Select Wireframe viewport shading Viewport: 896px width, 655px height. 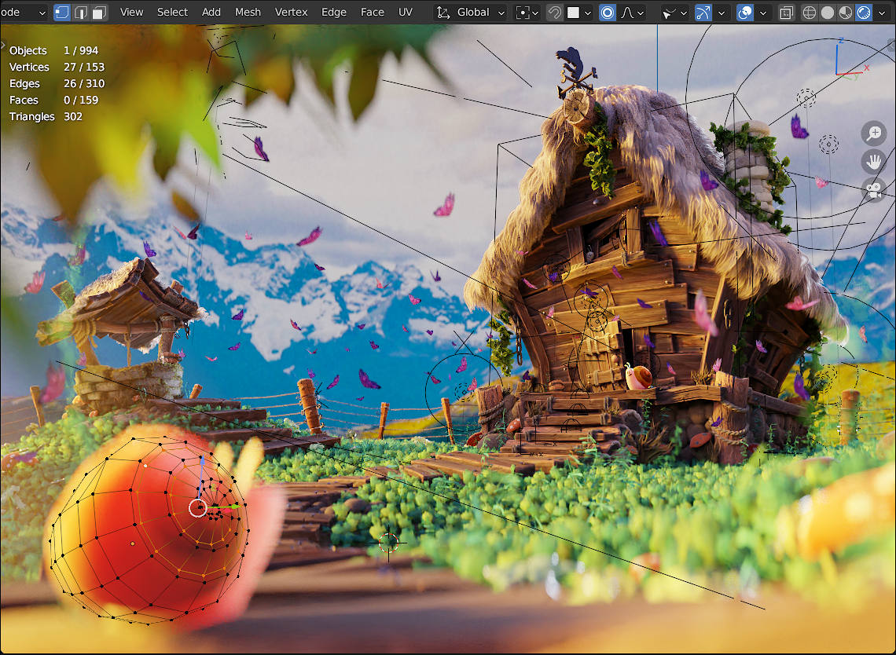pos(809,13)
